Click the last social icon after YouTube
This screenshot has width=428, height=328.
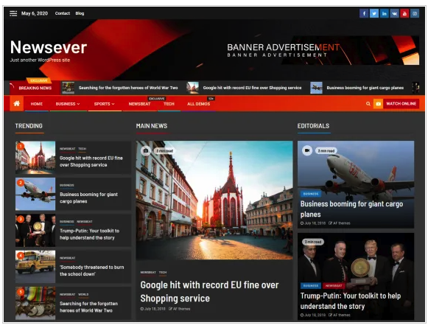tap(415, 13)
